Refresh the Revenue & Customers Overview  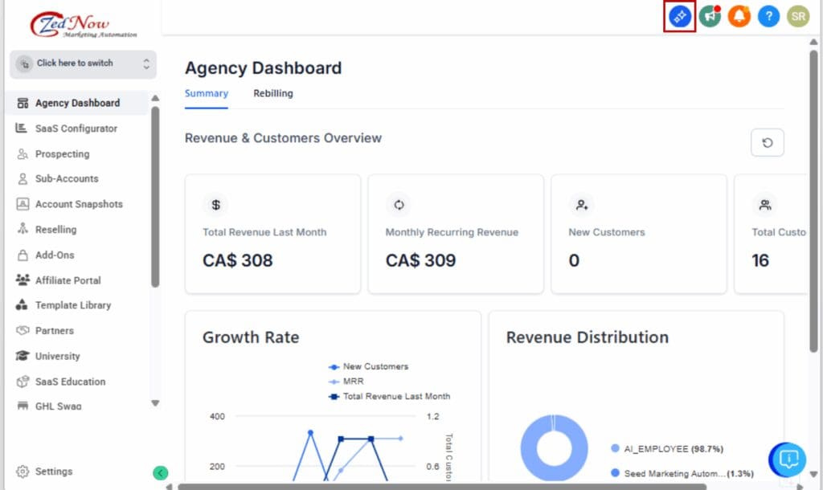pos(767,142)
